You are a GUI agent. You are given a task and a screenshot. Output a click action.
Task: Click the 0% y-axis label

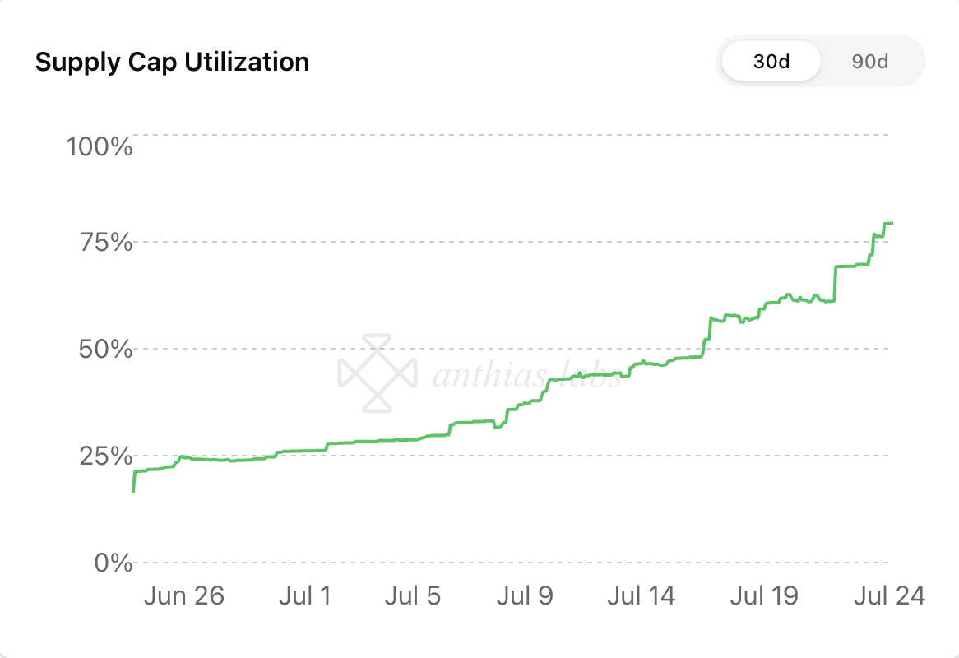point(113,563)
